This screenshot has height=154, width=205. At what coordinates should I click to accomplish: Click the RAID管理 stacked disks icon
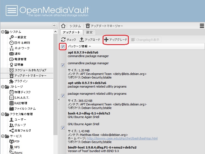pos(12,103)
